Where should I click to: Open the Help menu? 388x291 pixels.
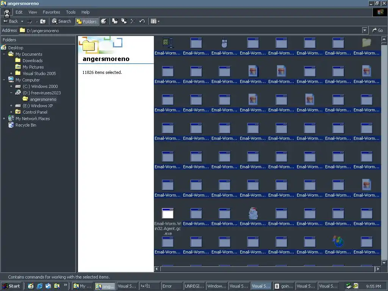click(85, 12)
